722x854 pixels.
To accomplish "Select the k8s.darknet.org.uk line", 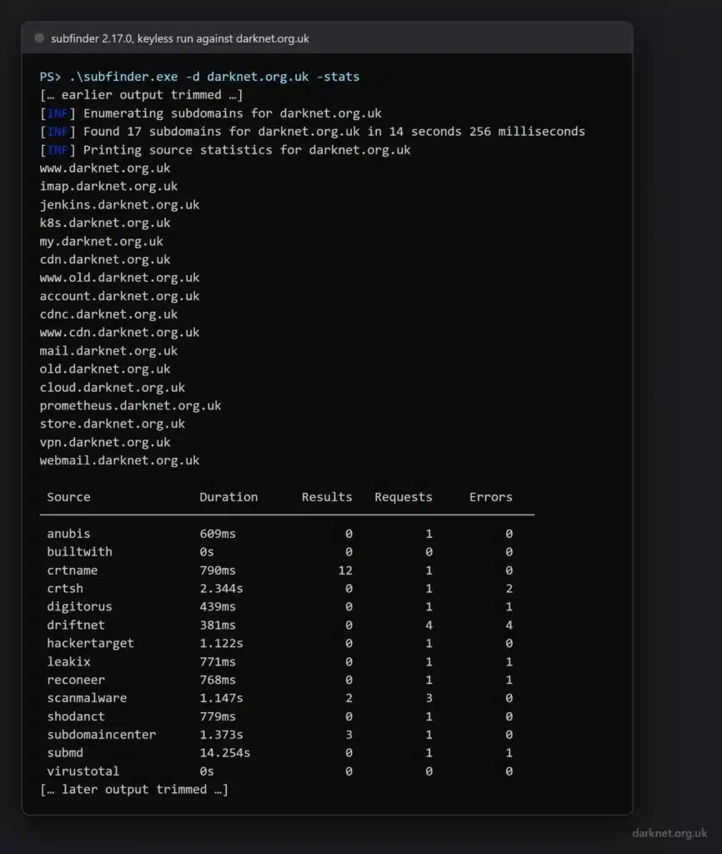I will [105, 223].
